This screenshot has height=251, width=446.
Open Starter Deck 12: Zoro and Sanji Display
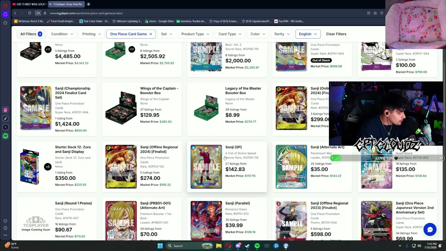pos(73,149)
